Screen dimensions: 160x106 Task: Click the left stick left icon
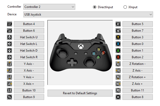pyautogui.click(x=10, y=70)
